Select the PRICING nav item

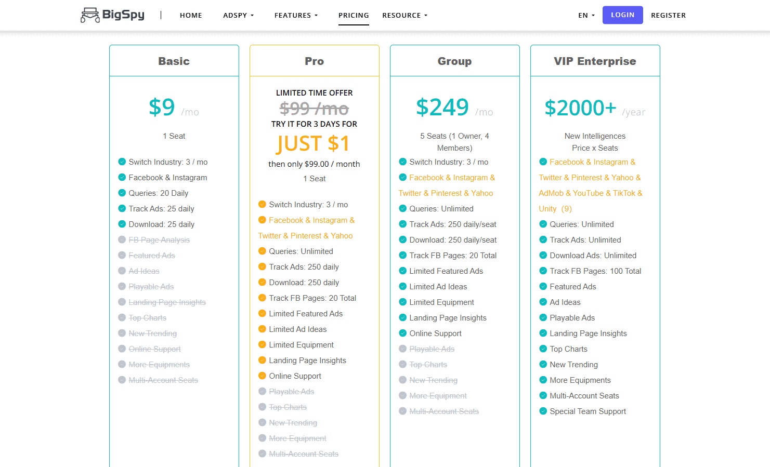[x=354, y=16]
